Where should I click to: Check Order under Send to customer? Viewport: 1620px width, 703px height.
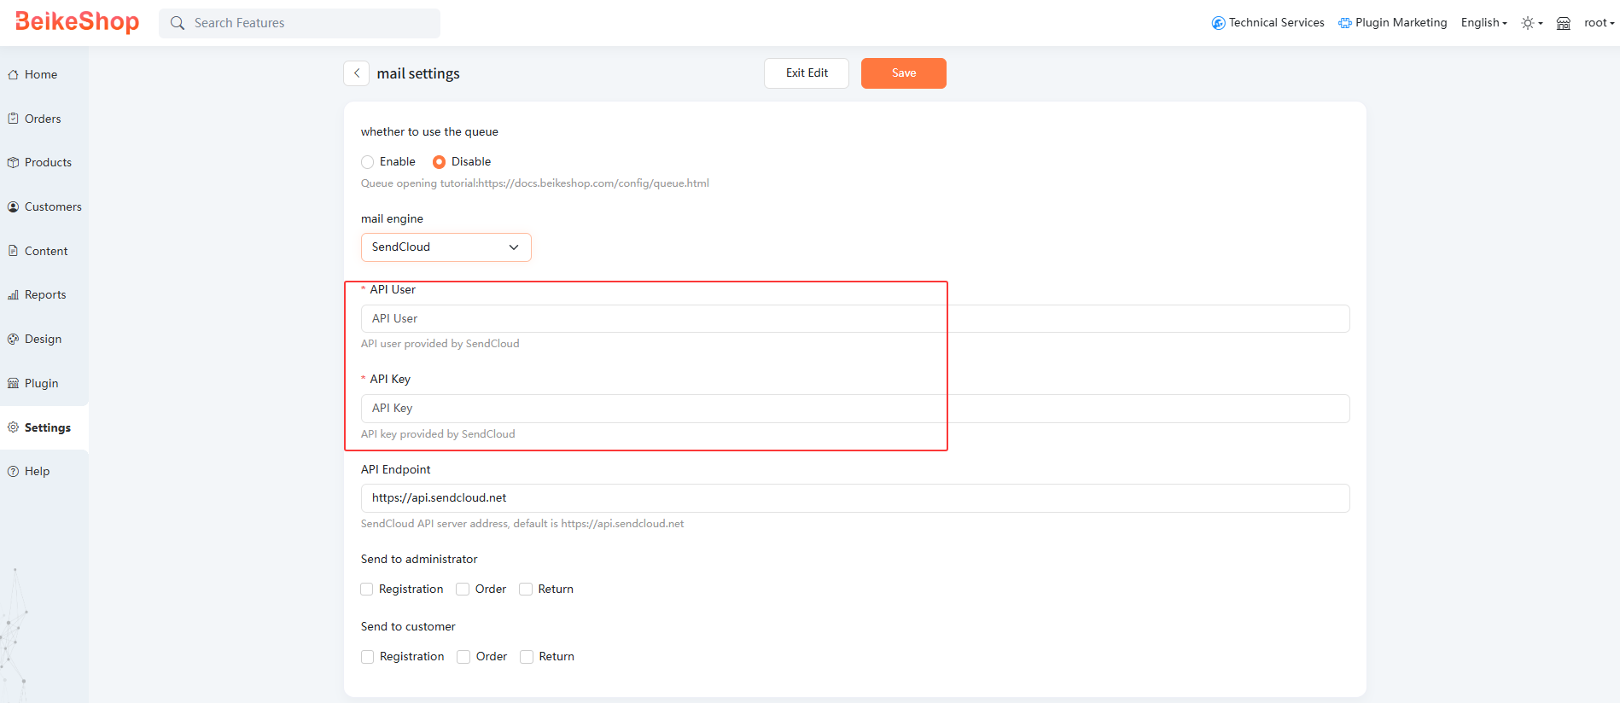coord(463,657)
